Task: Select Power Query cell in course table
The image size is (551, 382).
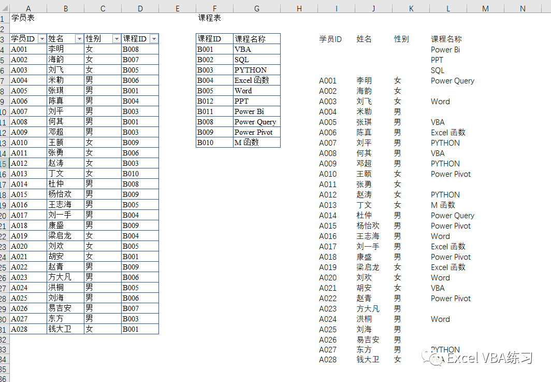Action: pyautogui.click(x=257, y=122)
